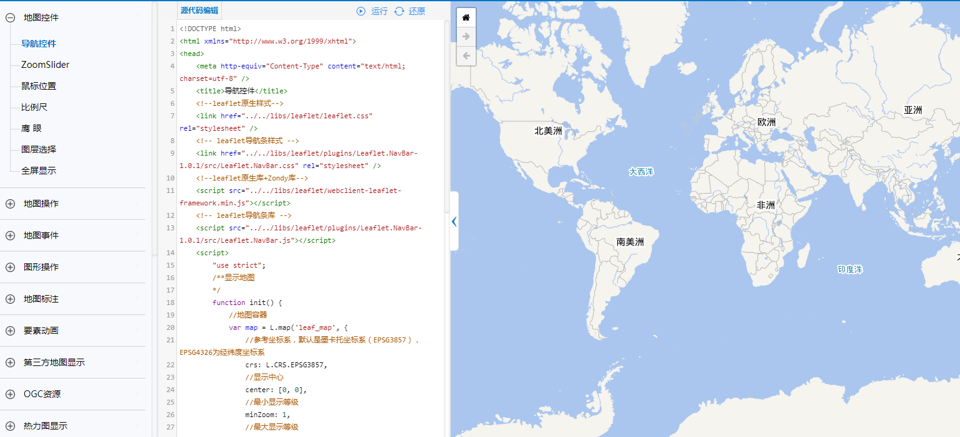Click the 运行 play circle icon
960x437 pixels.
(360, 11)
